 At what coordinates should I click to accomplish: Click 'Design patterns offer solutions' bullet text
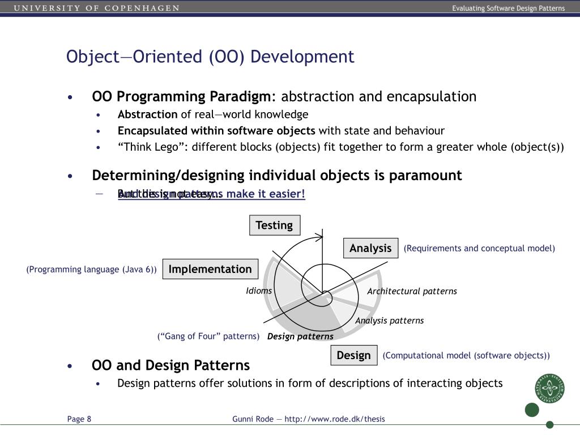pos(310,383)
